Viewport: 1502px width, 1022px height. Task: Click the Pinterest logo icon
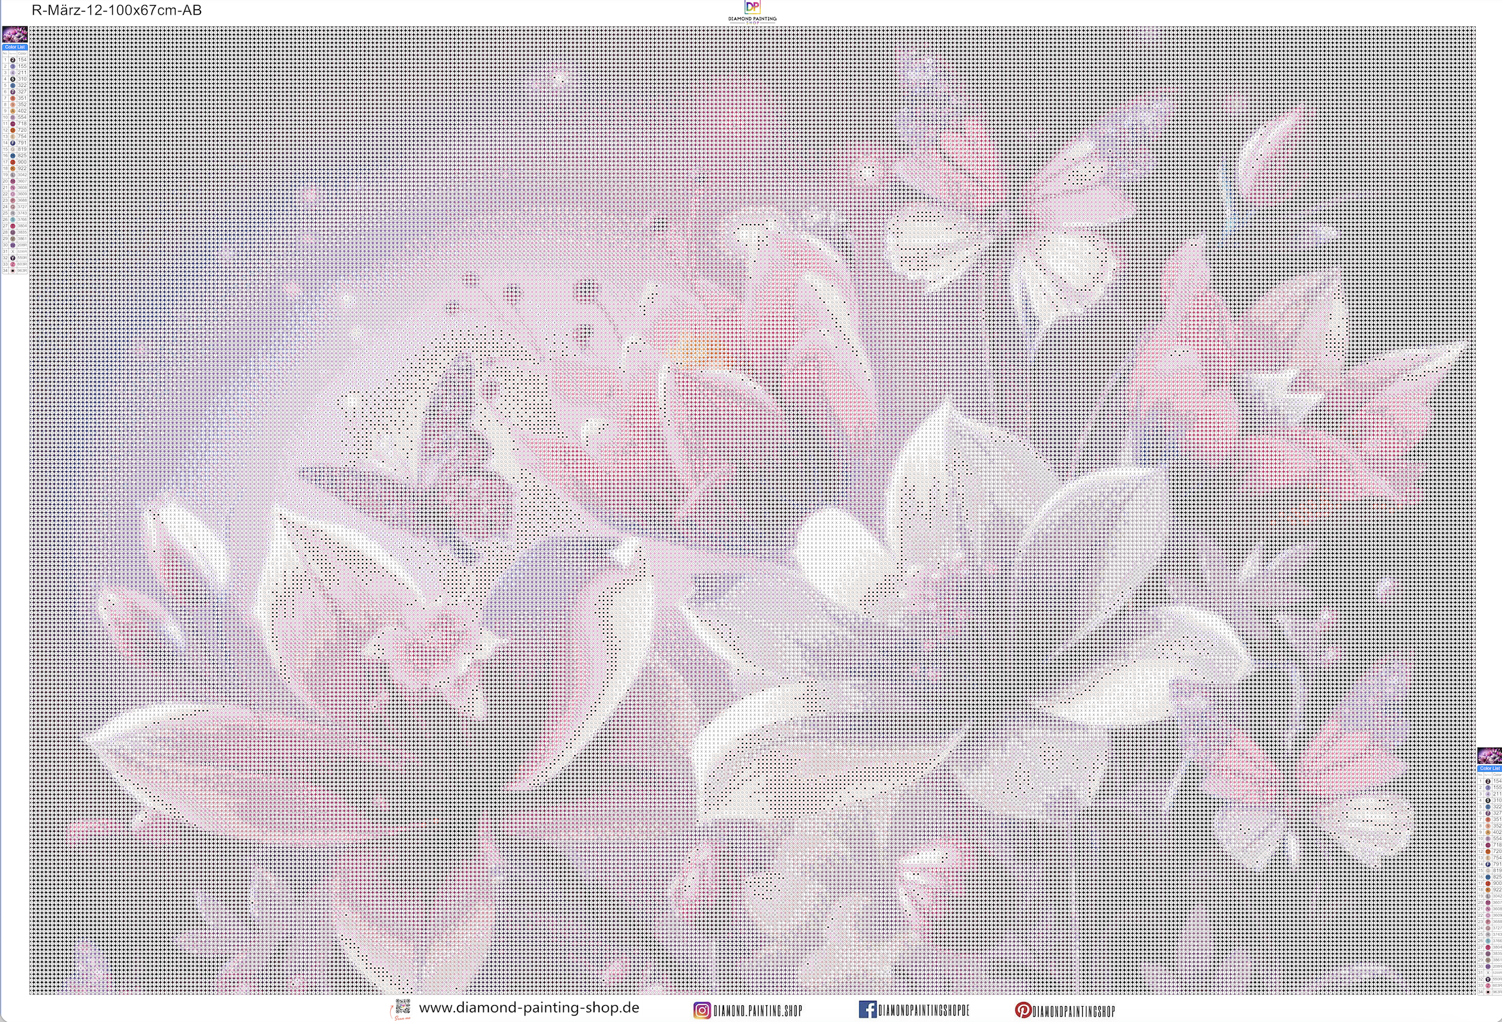point(1023,1010)
